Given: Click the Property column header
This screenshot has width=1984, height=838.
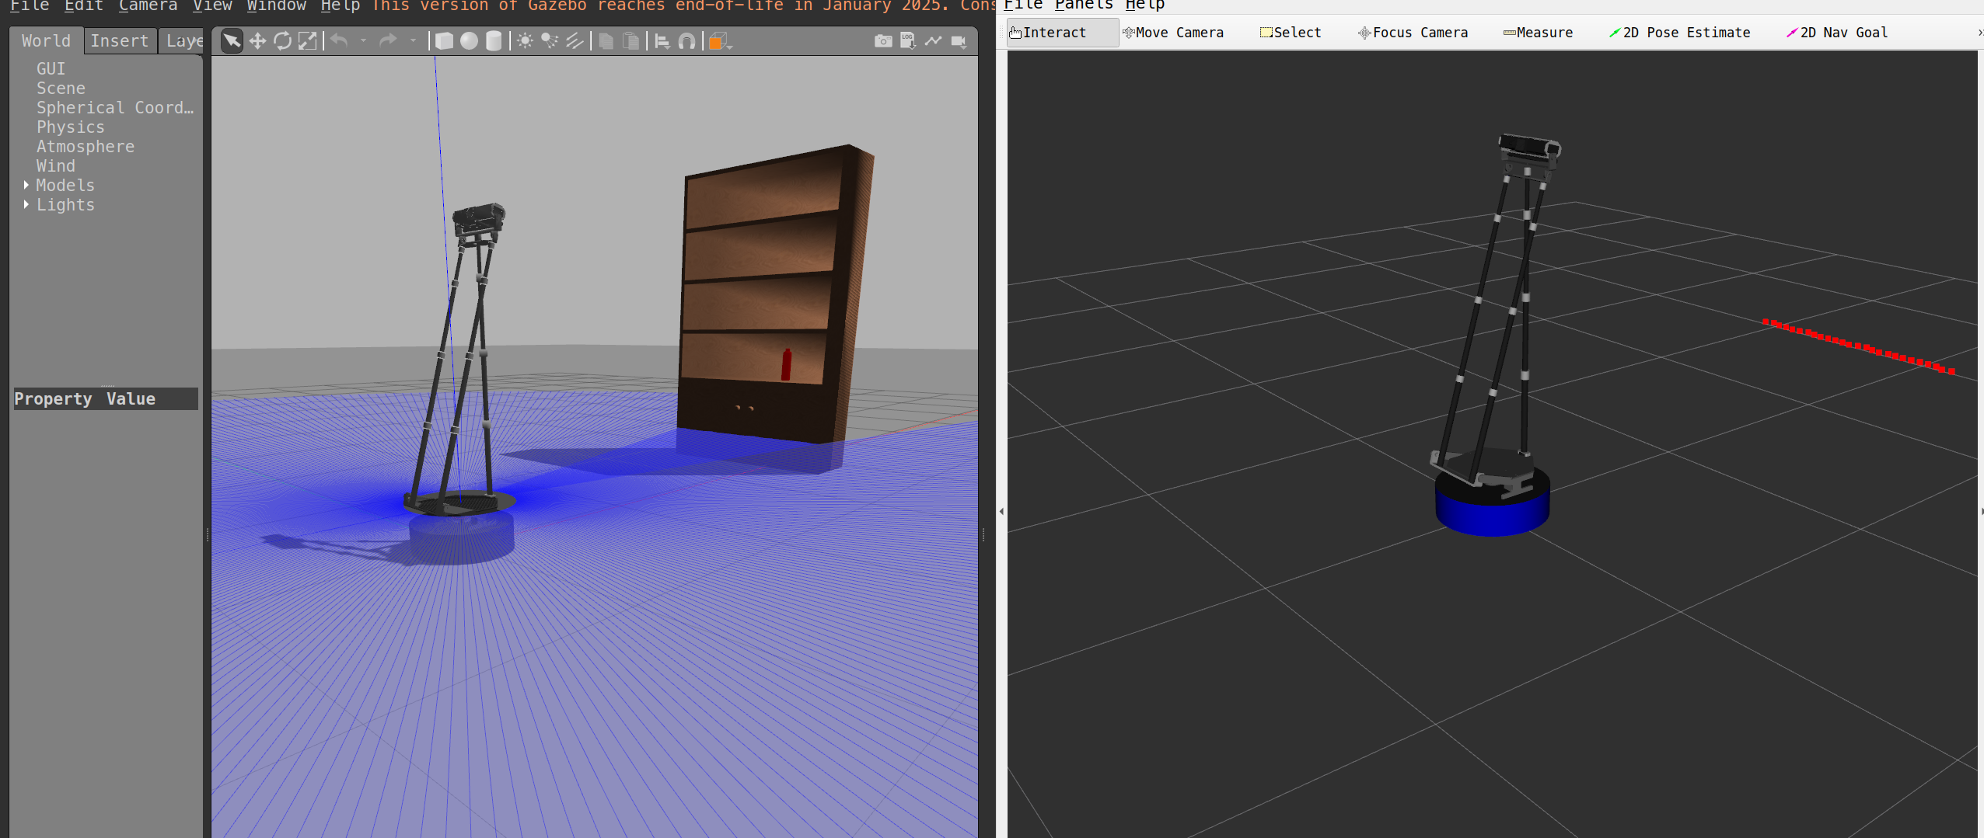Looking at the screenshot, I should [x=53, y=398].
